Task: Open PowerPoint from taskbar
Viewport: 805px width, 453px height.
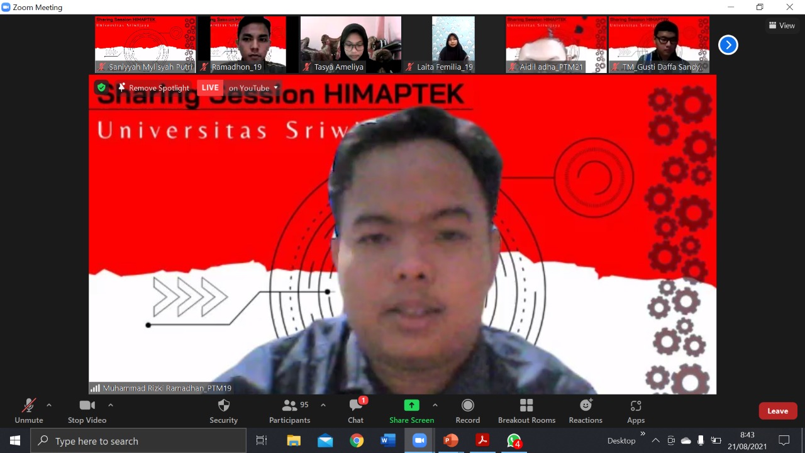Action: 451,441
